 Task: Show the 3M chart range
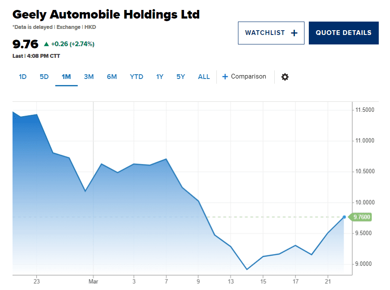tap(89, 77)
